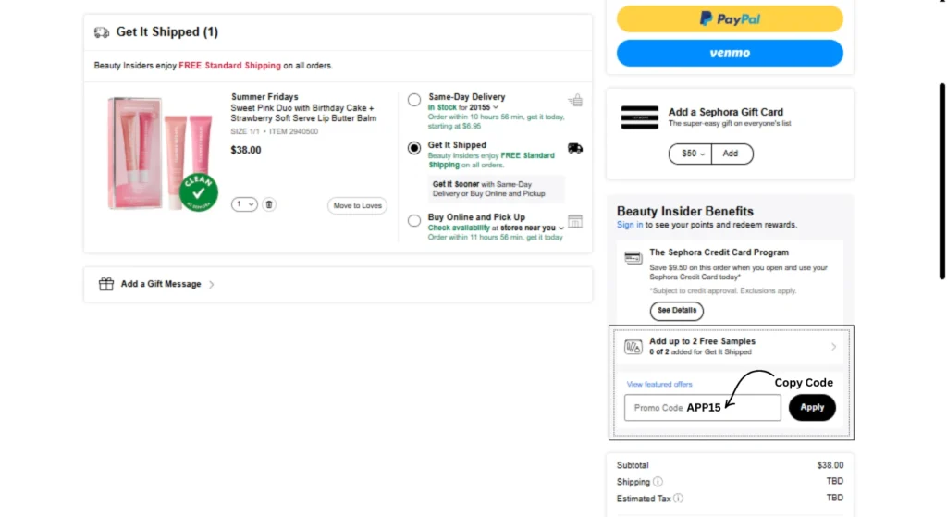The width and height of the screenshot is (947, 517).
Task: Click the Estimated Tax info icon
Action: click(x=678, y=498)
